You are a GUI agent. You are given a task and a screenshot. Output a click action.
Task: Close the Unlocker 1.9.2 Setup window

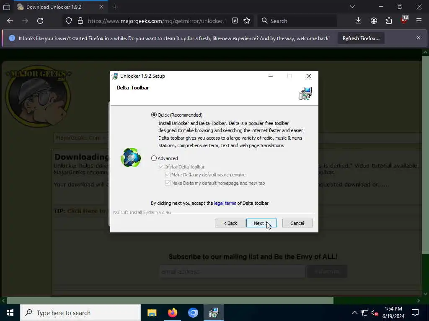coord(308,76)
